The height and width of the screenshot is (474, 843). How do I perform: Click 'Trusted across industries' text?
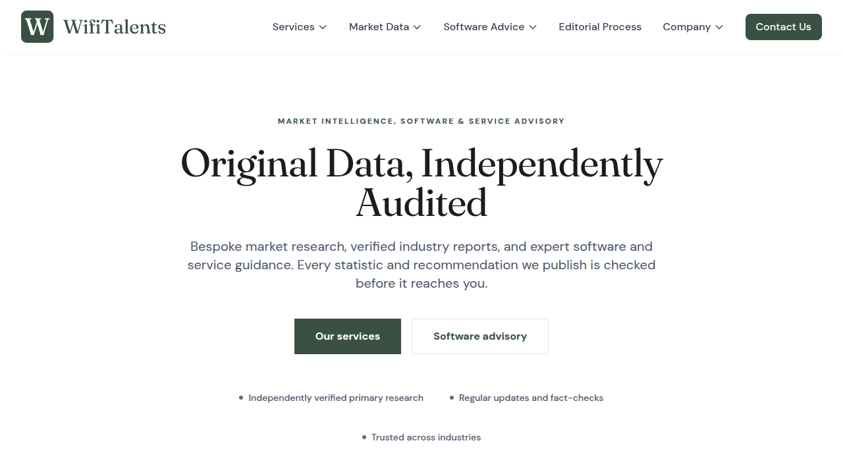(426, 437)
